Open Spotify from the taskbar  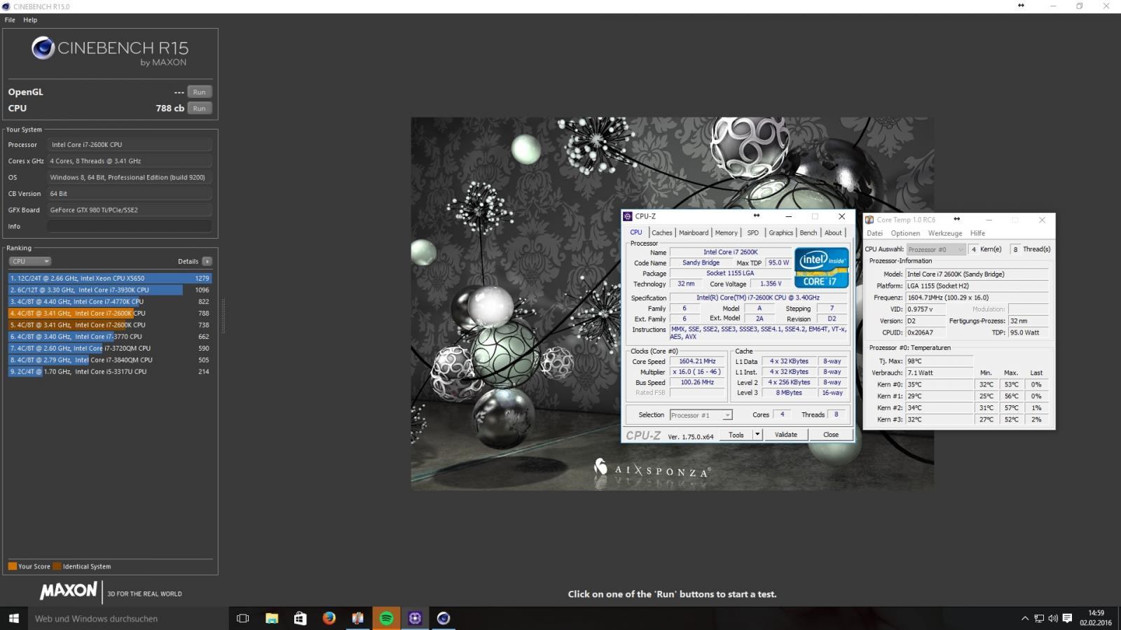(x=386, y=618)
